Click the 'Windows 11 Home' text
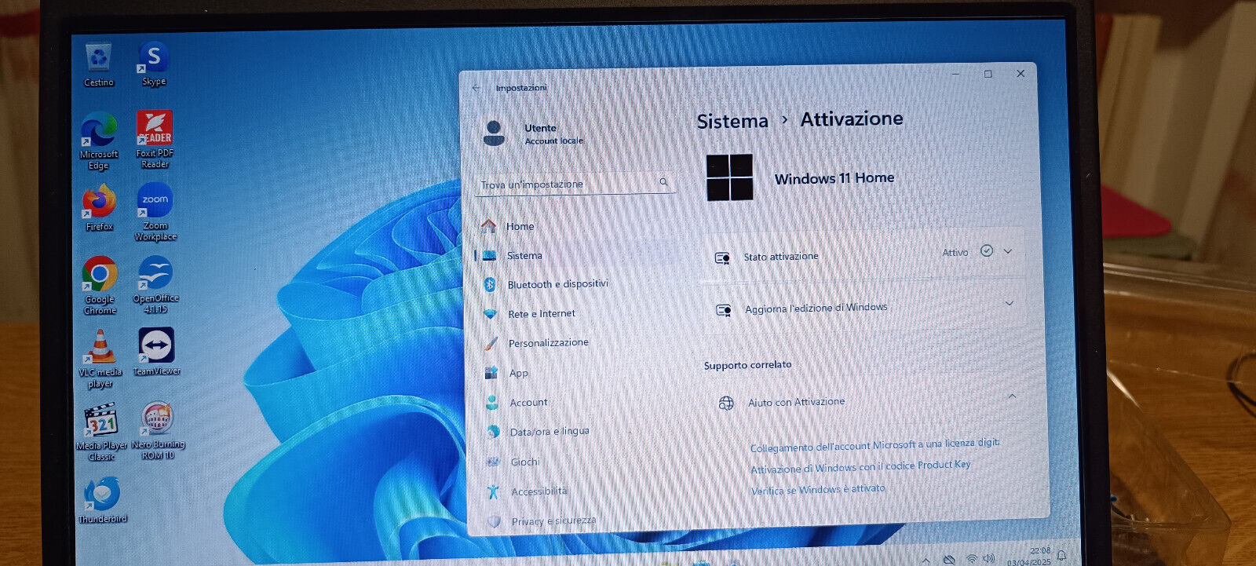This screenshot has height=566, width=1256. pyautogui.click(x=834, y=178)
